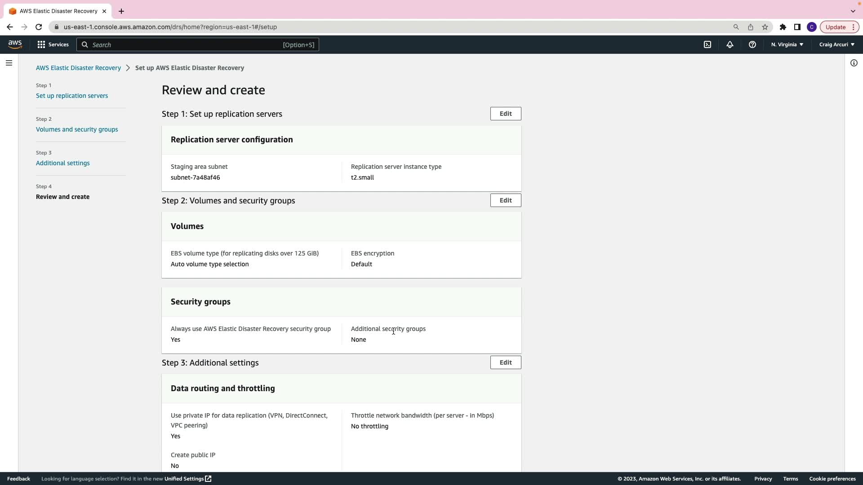Open the info panel icon
Image resolution: width=863 pixels, height=485 pixels.
(x=854, y=63)
